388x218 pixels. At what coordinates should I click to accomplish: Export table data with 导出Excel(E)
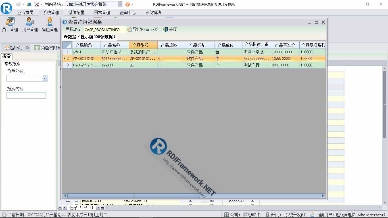[x=143, y=30]
